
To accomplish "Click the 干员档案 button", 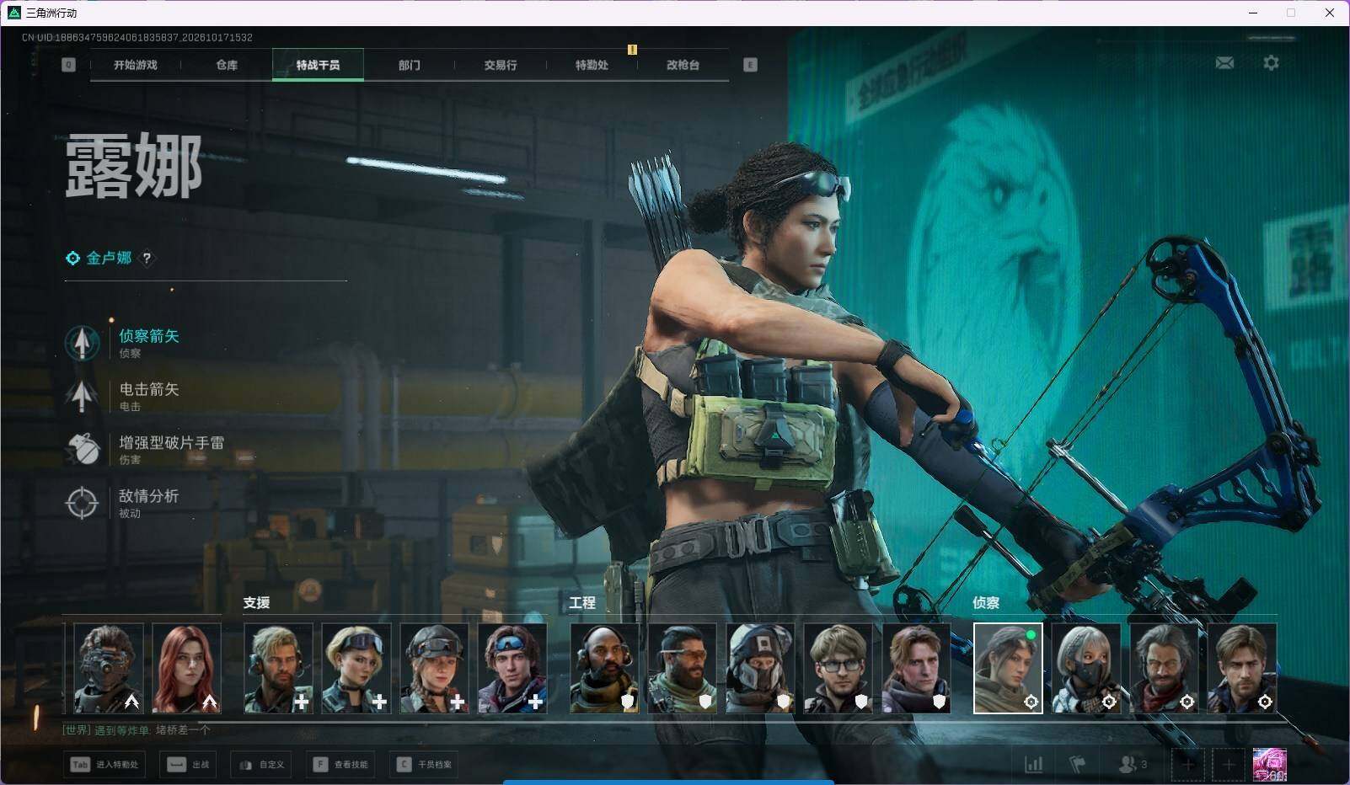I will click(x=424, y=765).
